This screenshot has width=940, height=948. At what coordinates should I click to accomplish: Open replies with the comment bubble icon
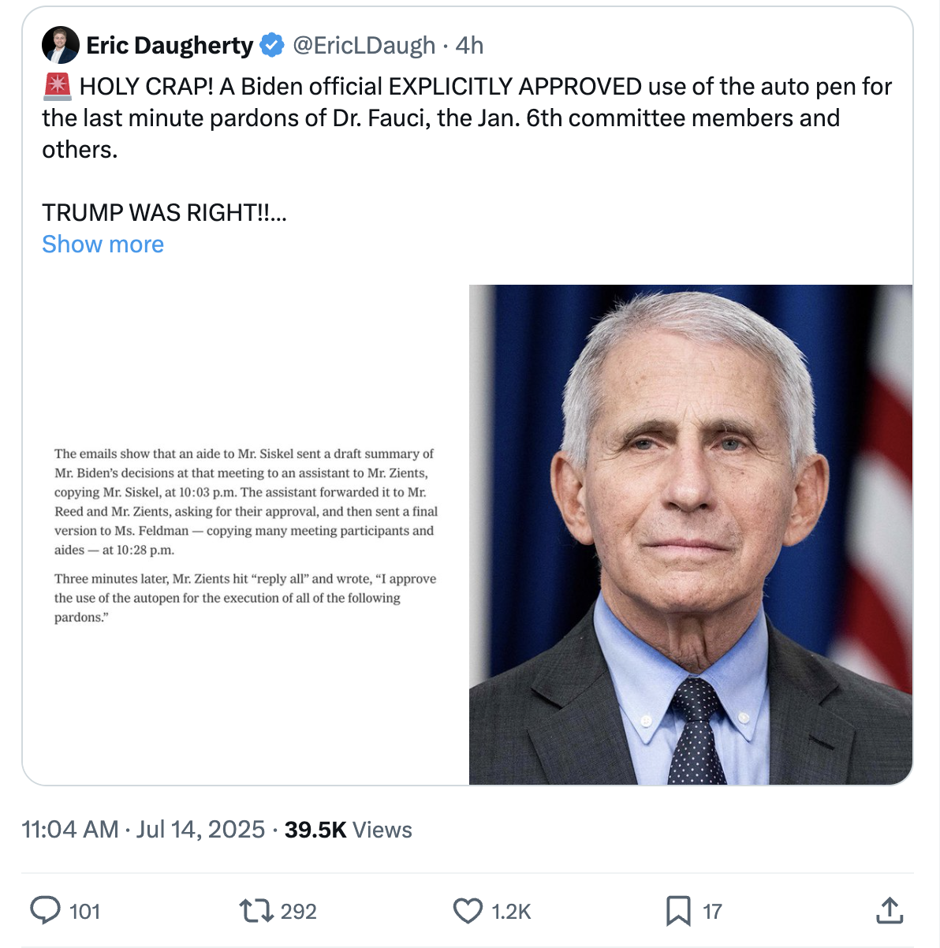point(45,910)
